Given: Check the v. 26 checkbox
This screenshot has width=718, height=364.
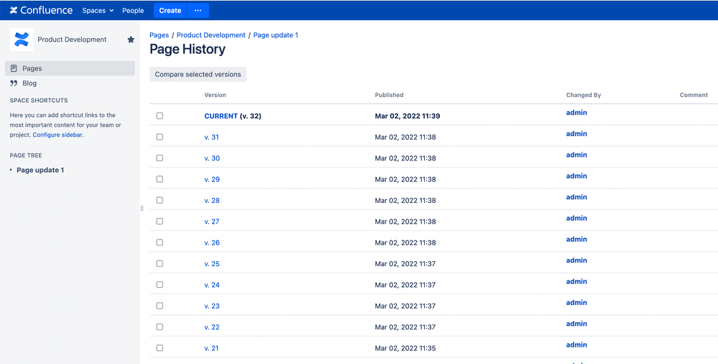Looking at the screenshot, I should pos(160,242).
